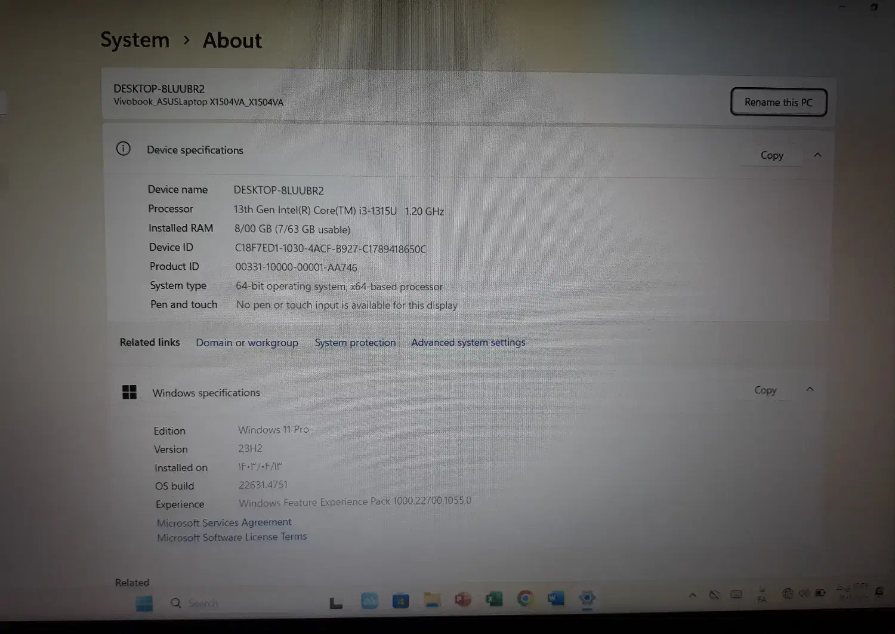The height and width of the screenshot is (634, 895).
Task: Select the Vivobook_ASUSLaptop X1504VA model text
Action: [x=199, y=102]
